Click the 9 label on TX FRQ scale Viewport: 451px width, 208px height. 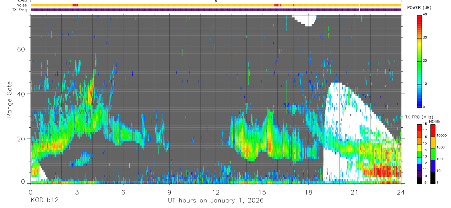pyautogui.click(x=425, y=182)
